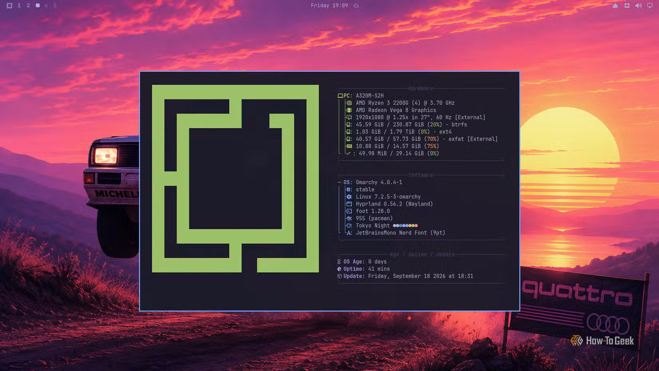This screenshot has height=371, width=659.
Task: Click 'Hyprland 0.56.2 (Wayland)' text
Action: click(x=394, y=204)
